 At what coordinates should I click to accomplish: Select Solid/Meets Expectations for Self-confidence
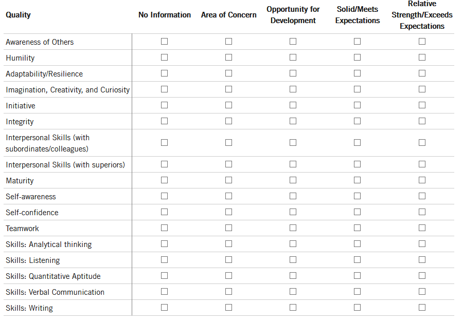coord(357,212)
